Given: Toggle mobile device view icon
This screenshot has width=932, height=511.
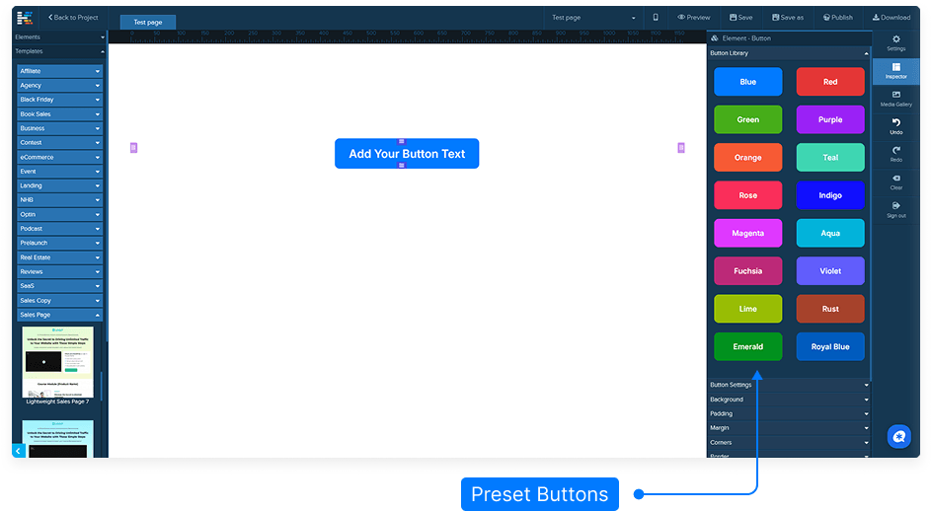Looking at the screenshot, I should pyautogui.click(x=656, y=18).
